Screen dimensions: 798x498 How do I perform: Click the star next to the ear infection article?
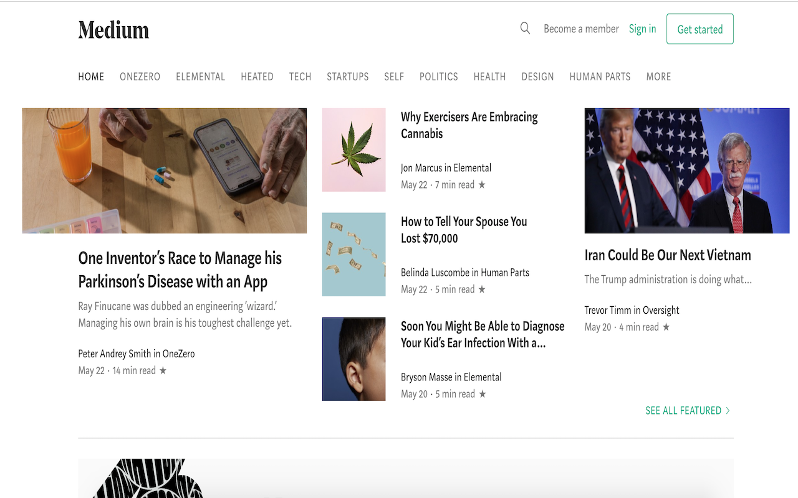click(482, 393)
